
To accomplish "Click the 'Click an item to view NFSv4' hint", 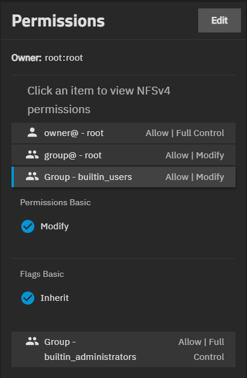I will point(99,100).
